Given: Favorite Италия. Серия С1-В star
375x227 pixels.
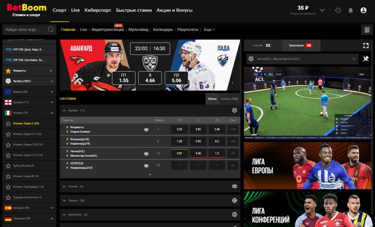Looking at the screenshot, I should 8,145.
